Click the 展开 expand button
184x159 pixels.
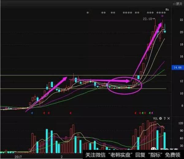tap(178, 4)
